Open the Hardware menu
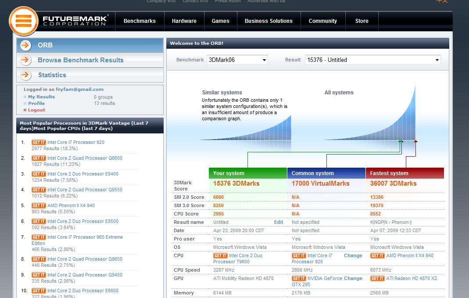 pos(184,21)
